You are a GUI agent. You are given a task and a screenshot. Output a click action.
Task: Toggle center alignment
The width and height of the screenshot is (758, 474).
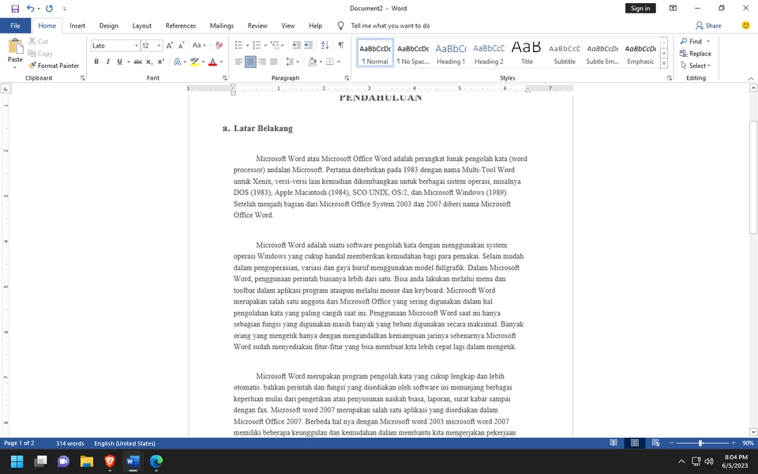250,62
